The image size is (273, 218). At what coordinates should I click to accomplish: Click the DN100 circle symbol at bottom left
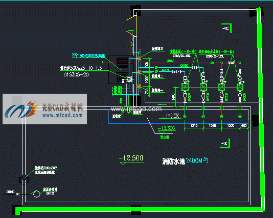37,194
